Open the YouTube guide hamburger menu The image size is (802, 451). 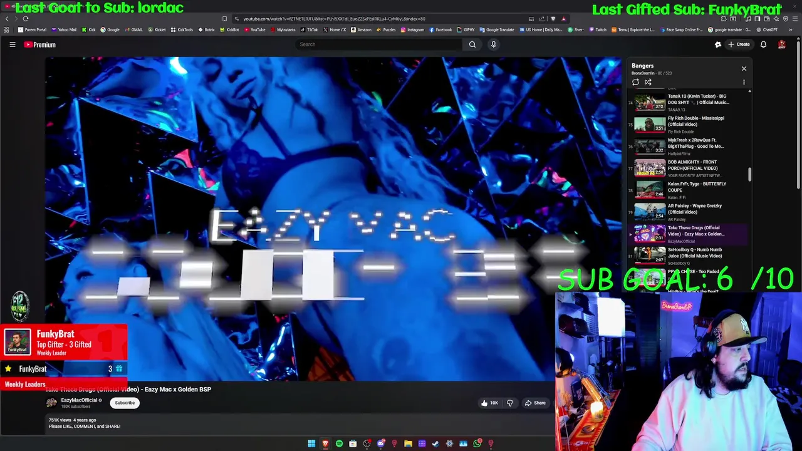tap(12, 44)
